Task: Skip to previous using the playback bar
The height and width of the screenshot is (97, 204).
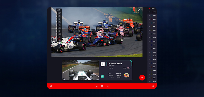Action: click(x=96, y=86)
